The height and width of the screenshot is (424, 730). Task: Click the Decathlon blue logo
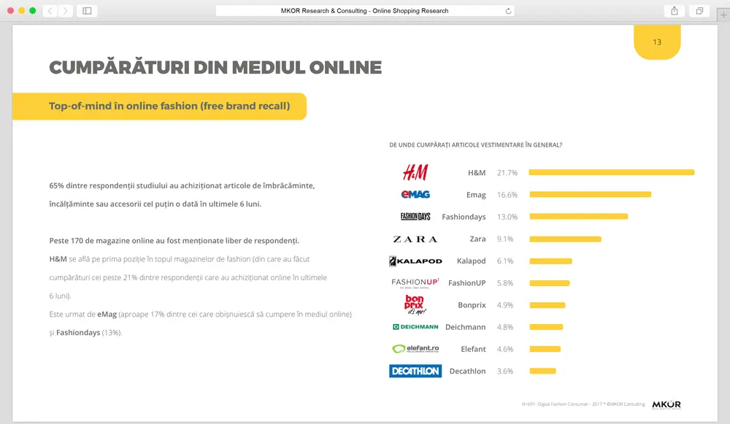point(415,371)
